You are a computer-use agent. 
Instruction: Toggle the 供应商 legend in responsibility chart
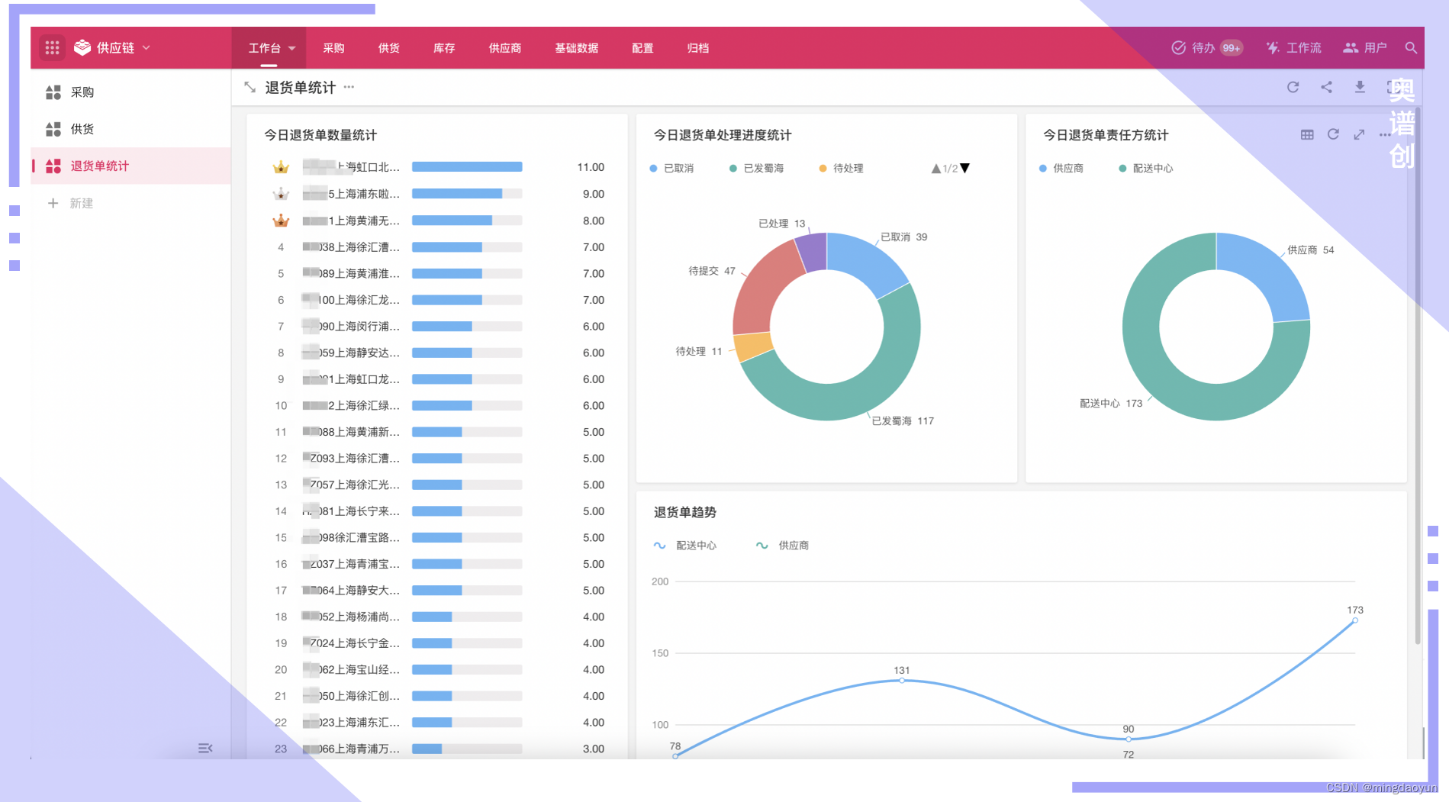click(1061, 168)
